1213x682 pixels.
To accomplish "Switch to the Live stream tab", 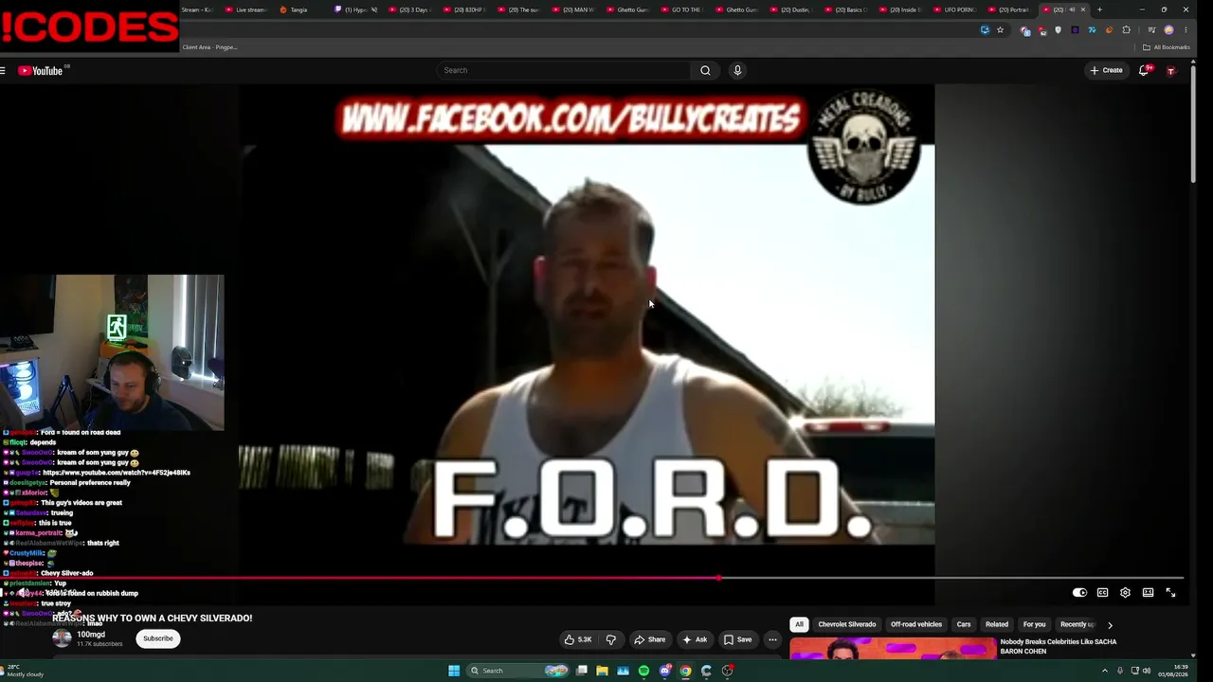I will [246, 9].
